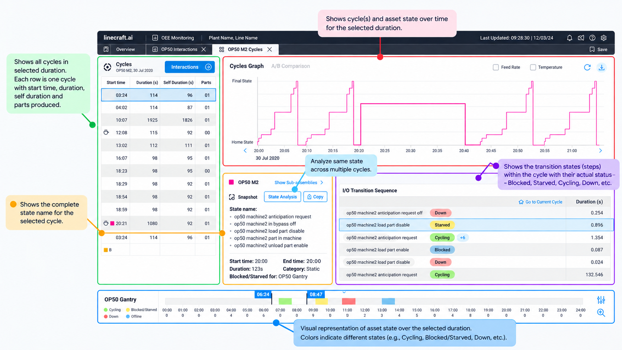
Task: Click the orange B swatch in cycles table
Action: coord(106,250)
